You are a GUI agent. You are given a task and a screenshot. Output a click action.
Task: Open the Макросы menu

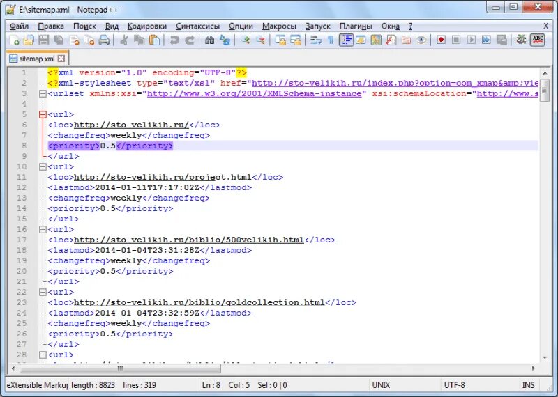point(280,26)
